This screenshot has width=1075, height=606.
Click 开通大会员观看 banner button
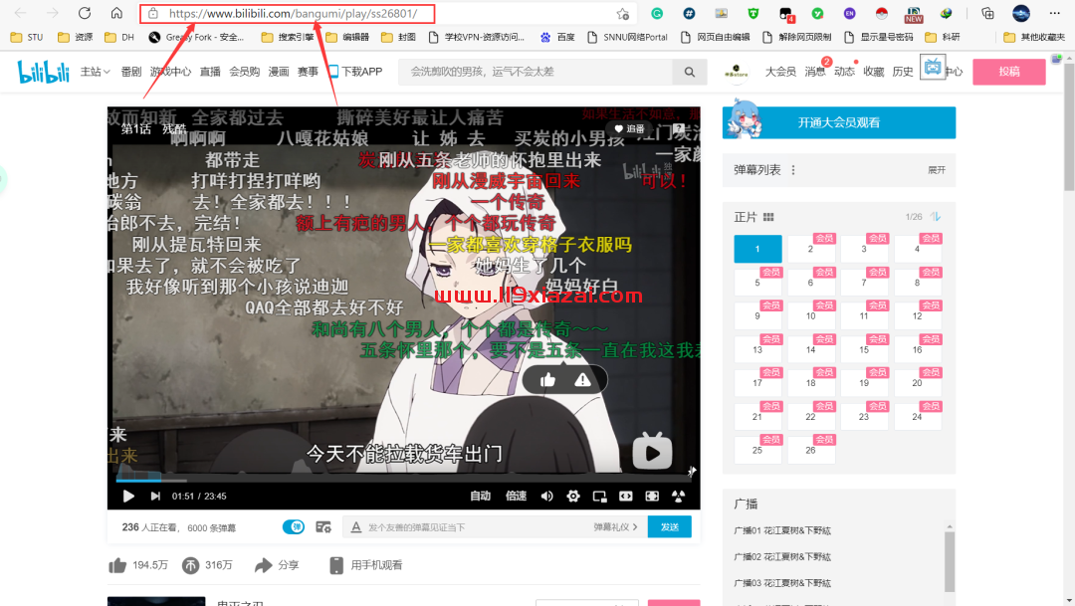point(839,122)
